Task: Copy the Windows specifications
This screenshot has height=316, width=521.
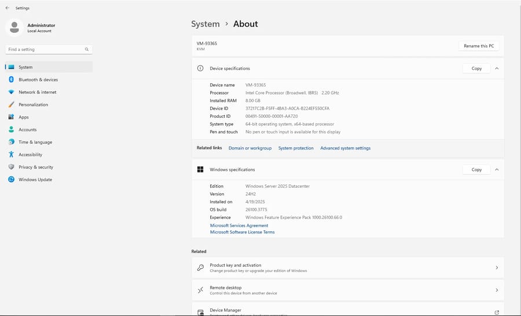Action: (476, 170)
